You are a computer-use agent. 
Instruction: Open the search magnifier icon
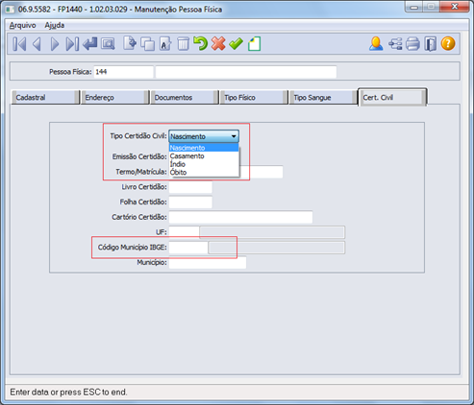click(108, 44)
